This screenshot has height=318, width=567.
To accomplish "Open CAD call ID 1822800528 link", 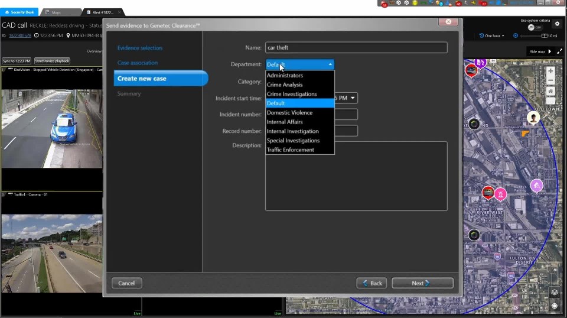I will click(20, 35).
